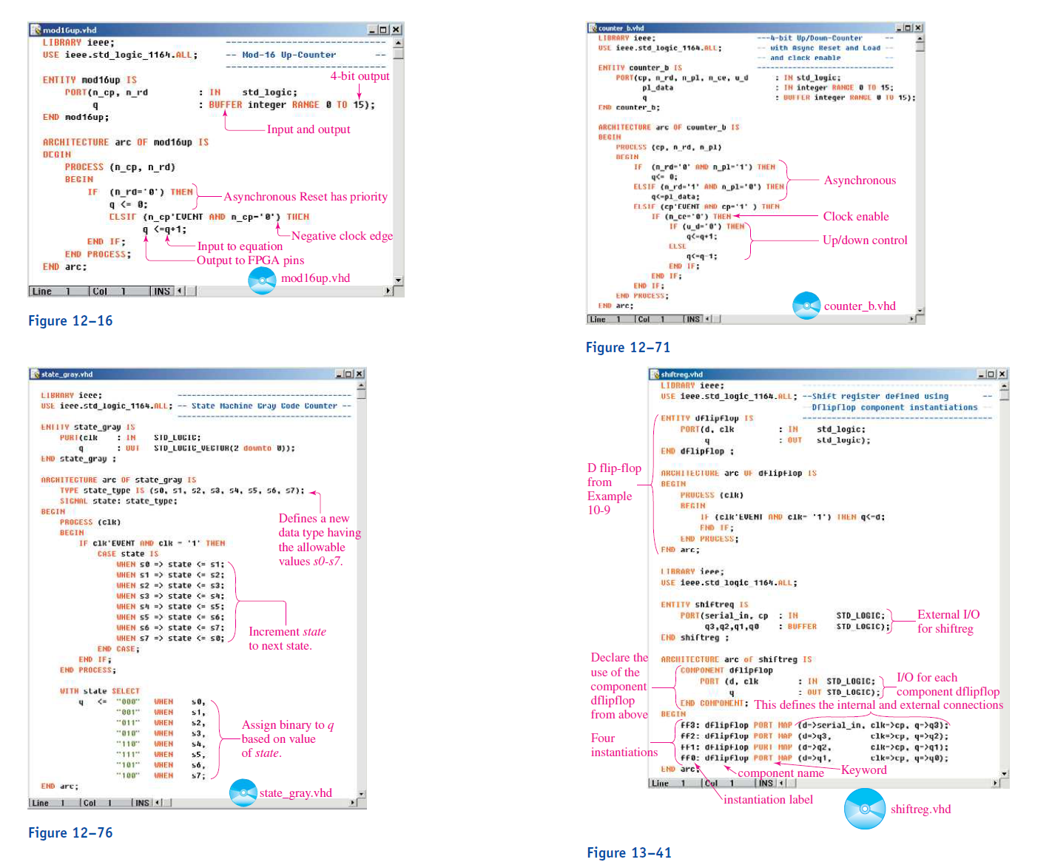Viewport: 1052px width, 865px height.
Task: Click the Col 1 cell in the mod16up.vhd status bar
Action: tap(120, 291)
